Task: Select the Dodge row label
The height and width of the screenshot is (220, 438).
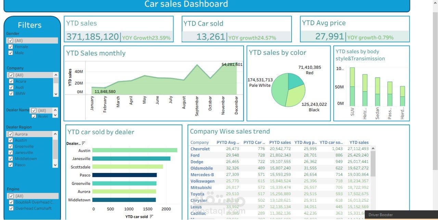Action: pyautogui.click(x=197, y=162)
